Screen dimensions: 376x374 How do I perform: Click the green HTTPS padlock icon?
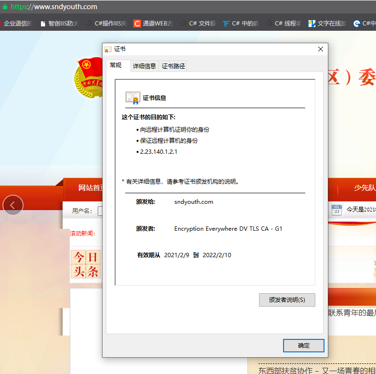[x=5, y=7]
